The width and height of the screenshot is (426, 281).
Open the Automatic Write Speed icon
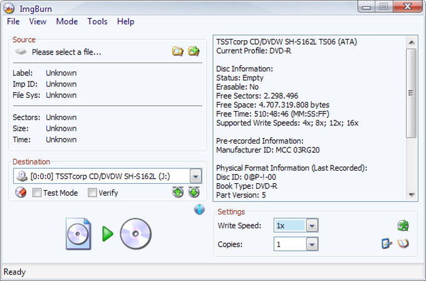403,226
